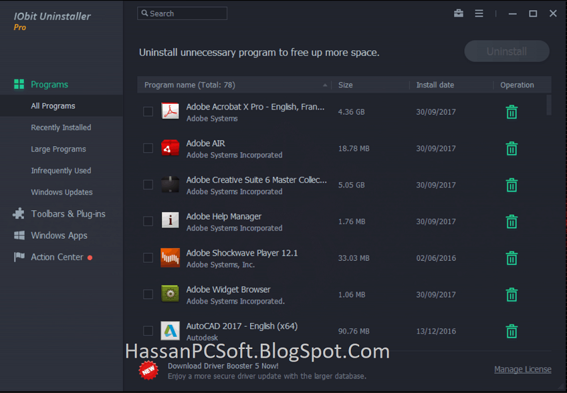
Task: Click the Adobe Acrobat program icon
Action: [x=170, y=111]
